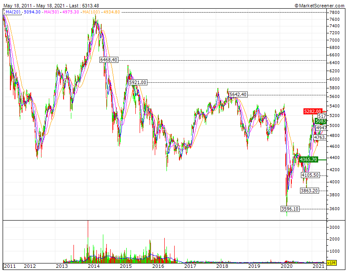Click the 7000 tick on price axis
Viewport: 348px width, 273px height.
(335, 40)
